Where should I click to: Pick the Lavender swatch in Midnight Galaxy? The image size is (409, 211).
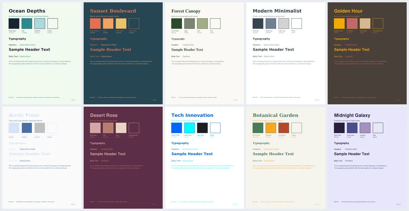[x=365, y=128]
